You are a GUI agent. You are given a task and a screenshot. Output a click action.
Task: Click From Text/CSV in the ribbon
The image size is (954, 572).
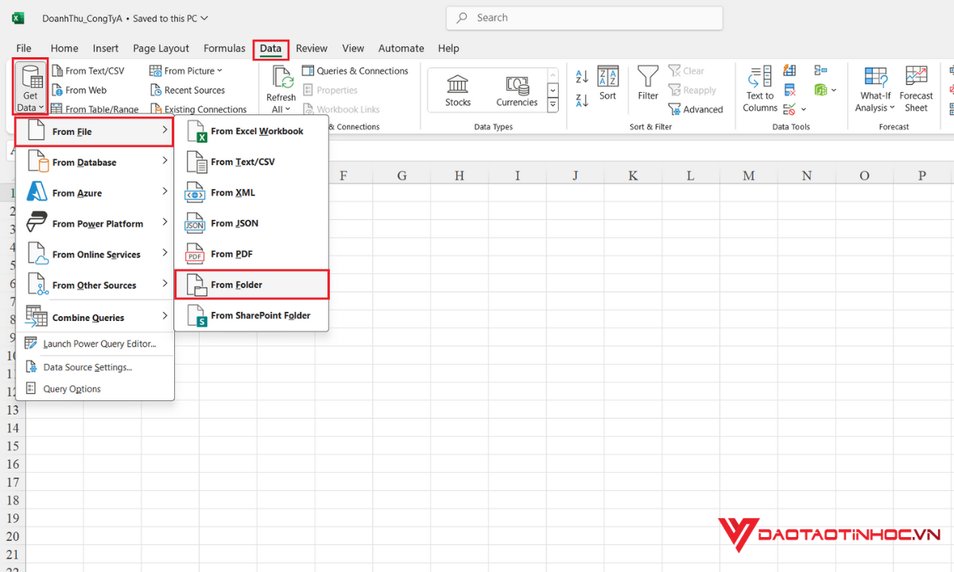[88, 71]
